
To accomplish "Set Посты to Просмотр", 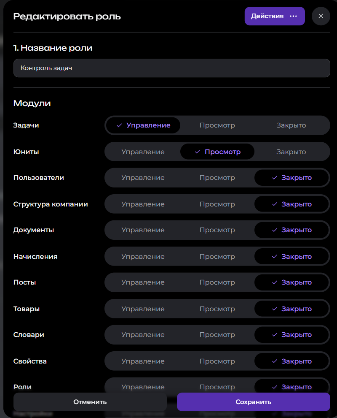I will (x=217, y=282).
